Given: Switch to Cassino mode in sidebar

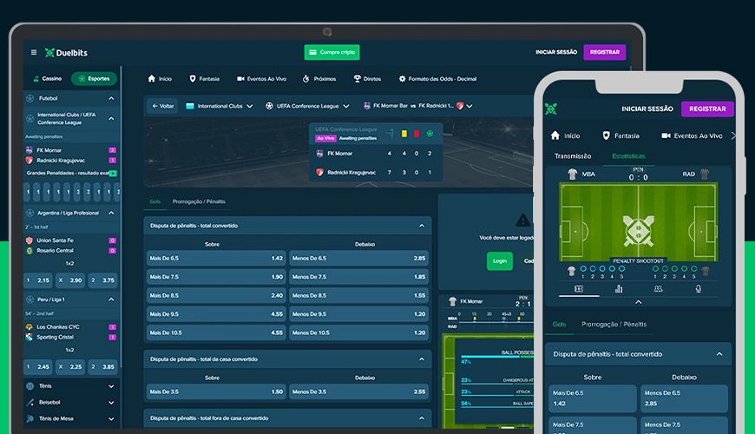Looking at the screenshot, I should [47, 78].
